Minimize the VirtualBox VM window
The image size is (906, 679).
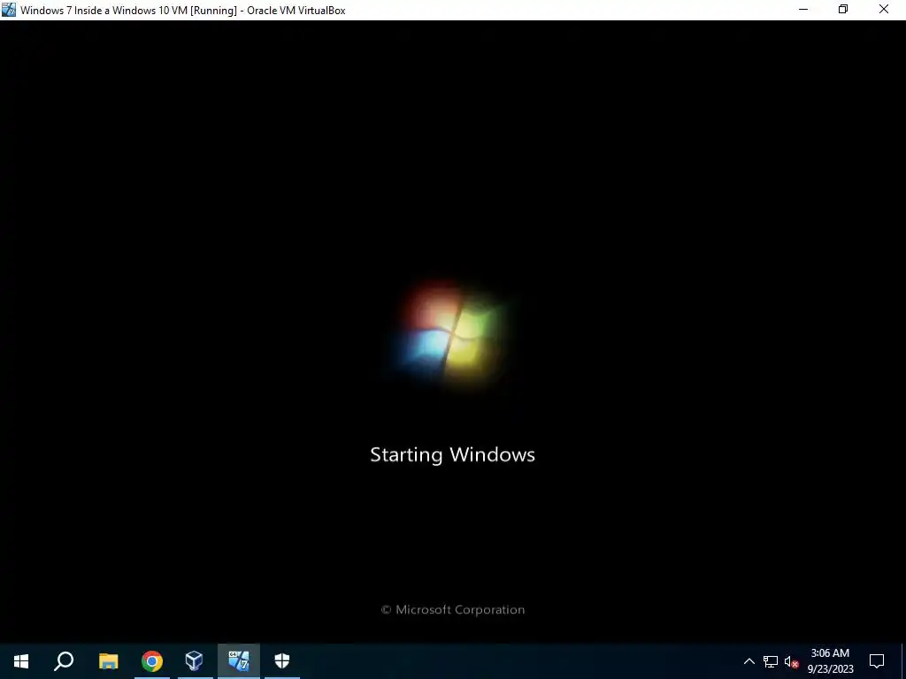point(803,10)
